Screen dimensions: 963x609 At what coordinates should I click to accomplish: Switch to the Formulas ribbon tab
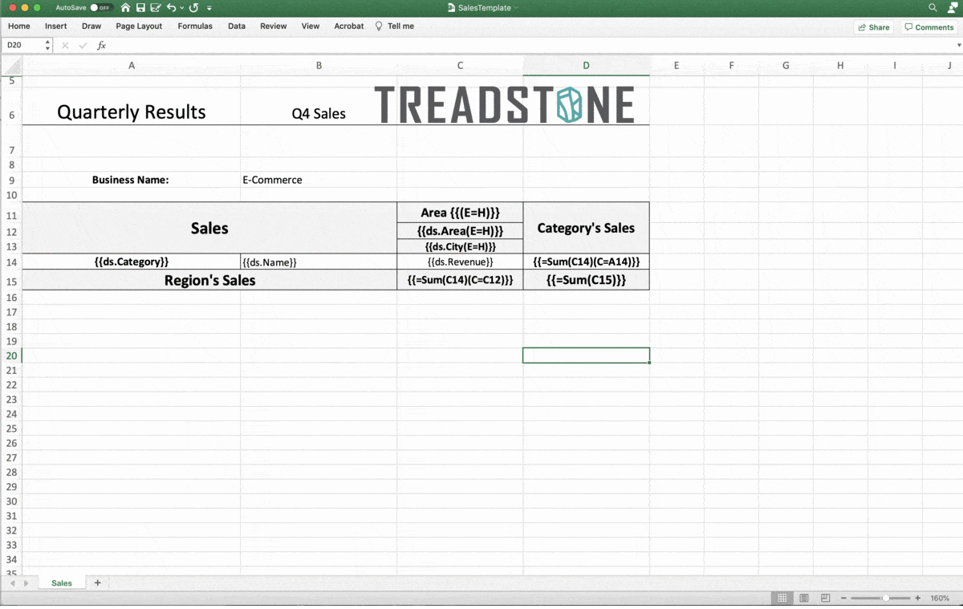tap(195, 26)
